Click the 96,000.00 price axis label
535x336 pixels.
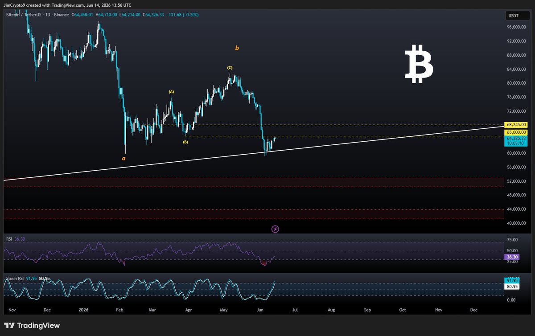[x=517, y=27]
